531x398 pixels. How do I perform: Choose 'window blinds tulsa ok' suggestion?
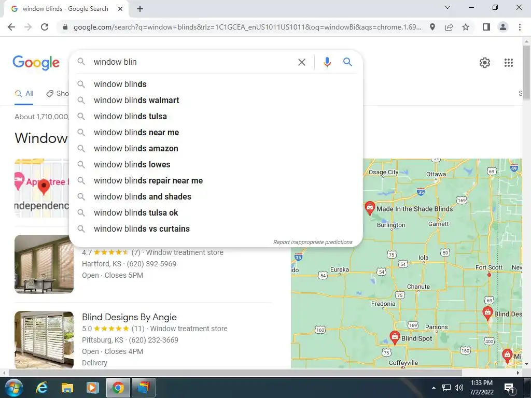pos(216,213)
